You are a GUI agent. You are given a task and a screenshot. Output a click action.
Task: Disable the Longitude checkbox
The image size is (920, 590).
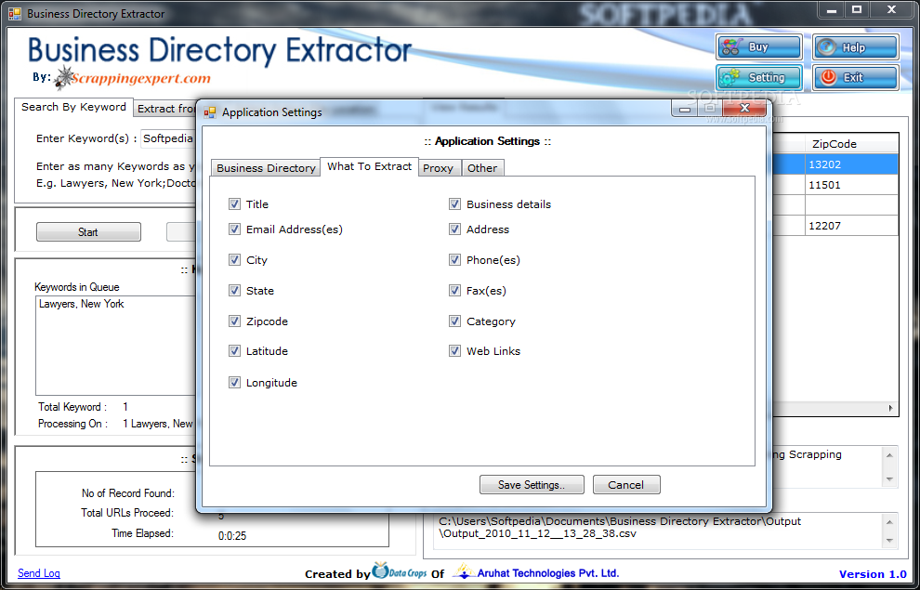pyautogui.click(x=235, y=383)
